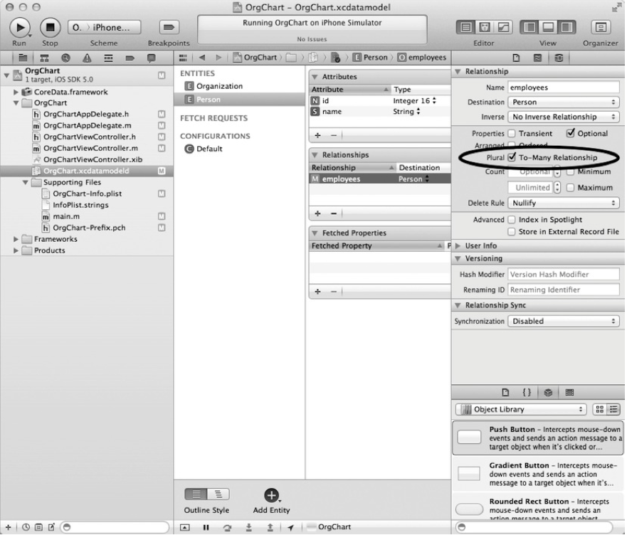The image size is (627, 535).
Task: Open the Destination dropdown in inspector
Action: tap(564, 102)
